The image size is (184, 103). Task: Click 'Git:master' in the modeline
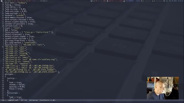(x=34, y=100)
